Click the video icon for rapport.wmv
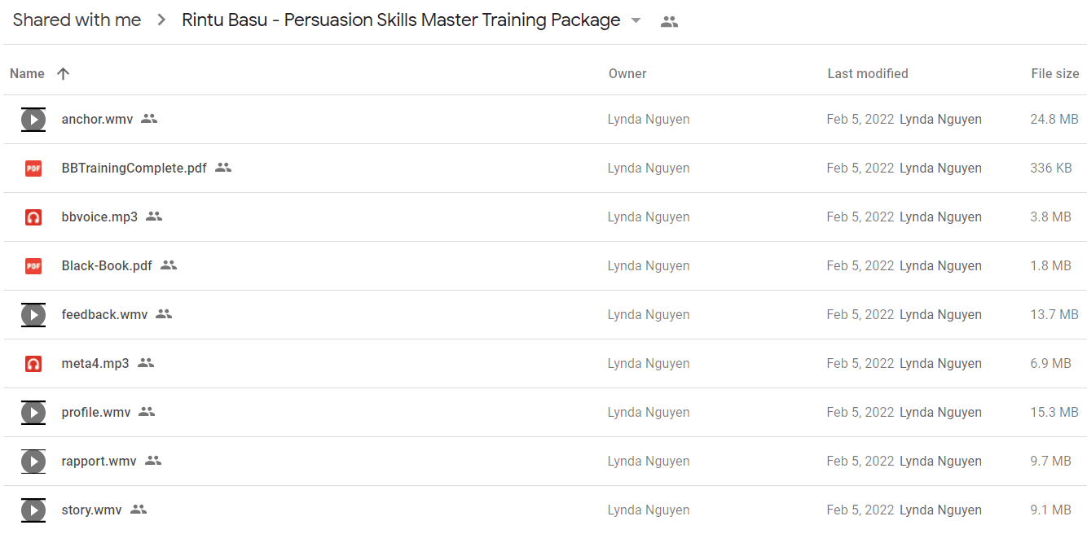Viewport: 1087px width, 534px height. click(33, 462)
